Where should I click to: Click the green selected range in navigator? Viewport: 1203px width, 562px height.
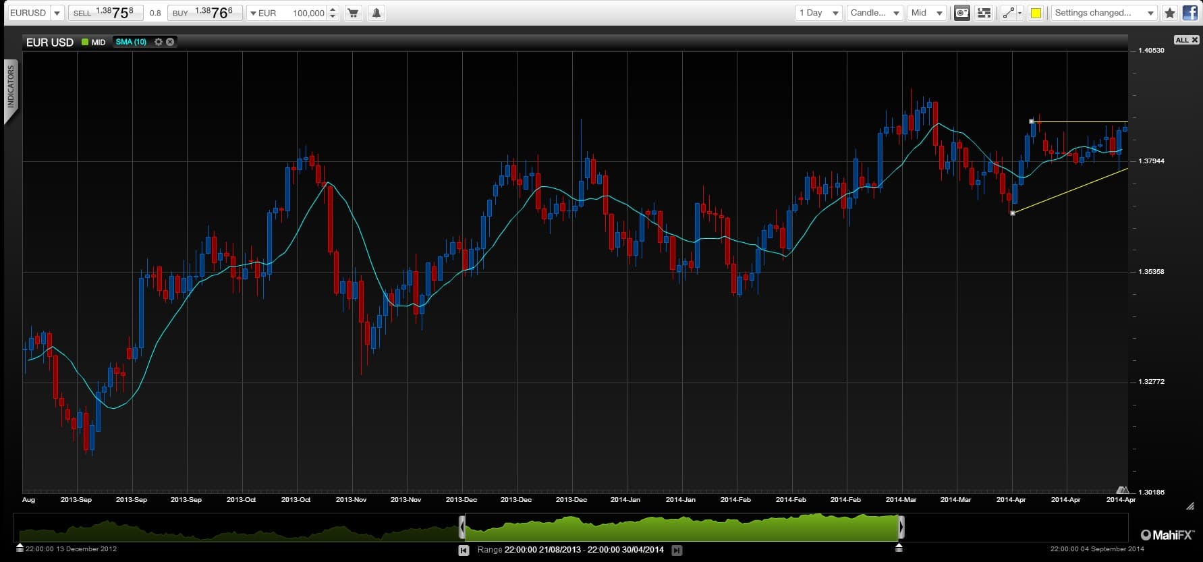pyautogui.click(x=681, y=528)
